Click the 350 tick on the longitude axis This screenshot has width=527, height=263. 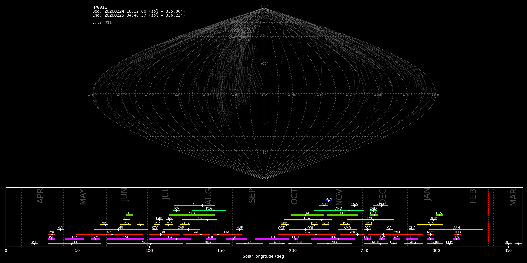pos(508,251)
